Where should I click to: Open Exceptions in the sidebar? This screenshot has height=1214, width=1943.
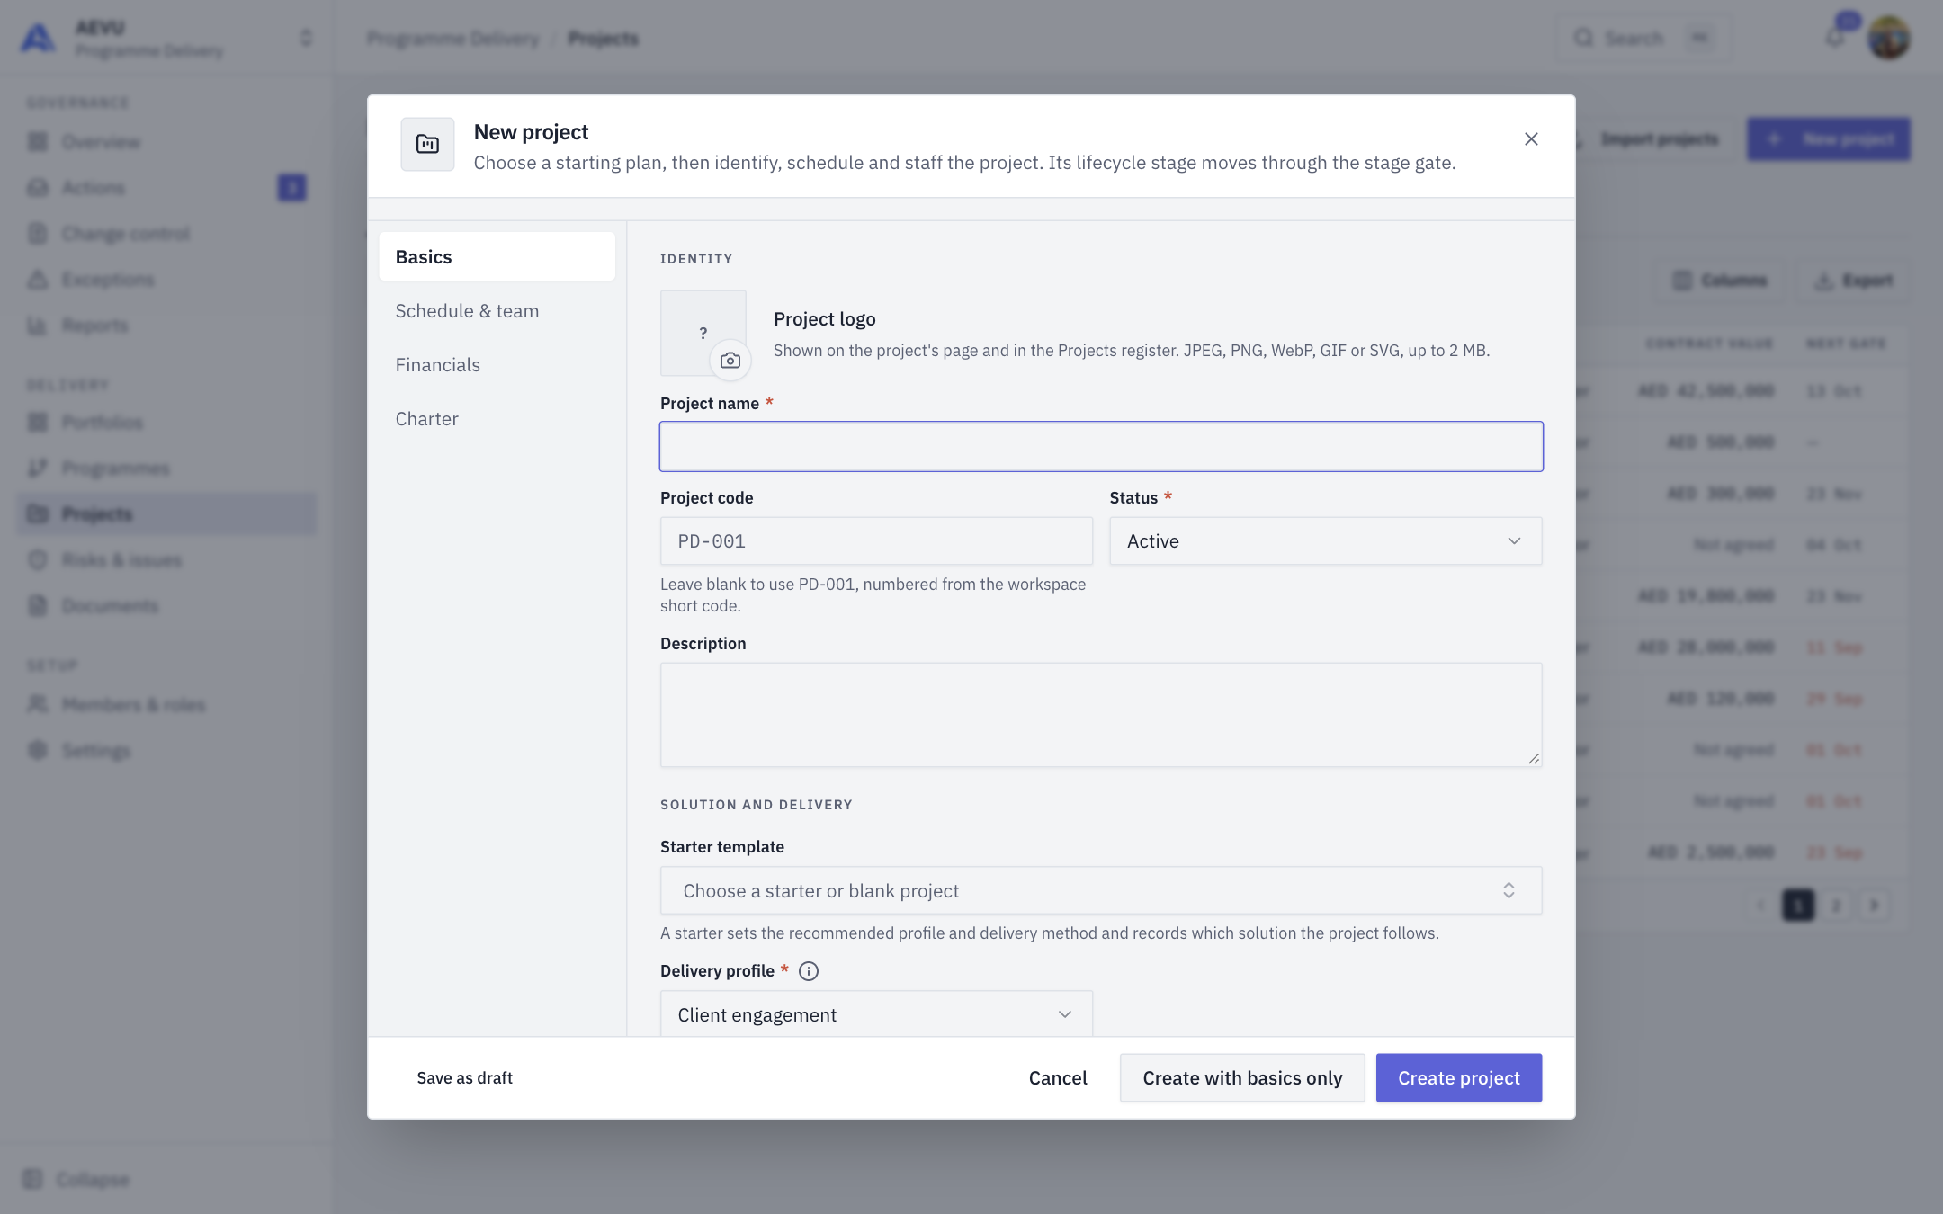[166, 280]
